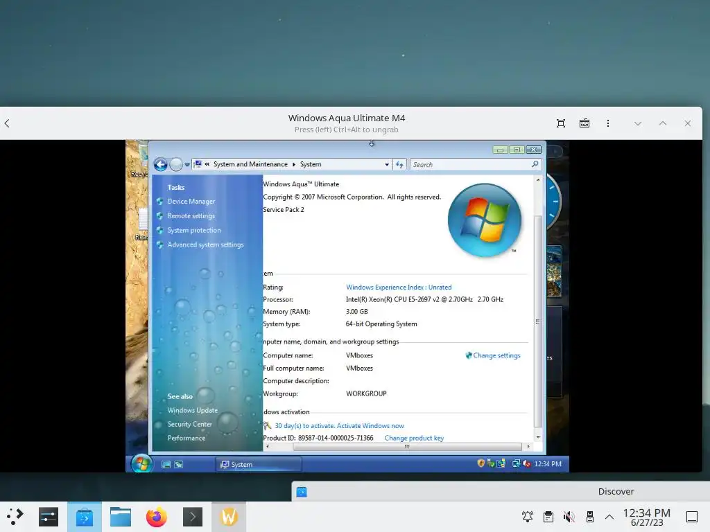Click the scroll up arrow of the System pane
This screenshot has height=532, width=710.
(538, 180)
